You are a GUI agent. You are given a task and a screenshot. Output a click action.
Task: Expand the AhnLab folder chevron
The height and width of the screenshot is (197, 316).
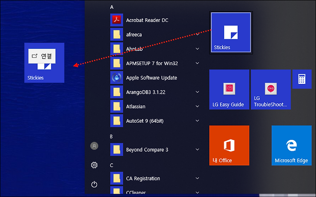click(197, 49)
